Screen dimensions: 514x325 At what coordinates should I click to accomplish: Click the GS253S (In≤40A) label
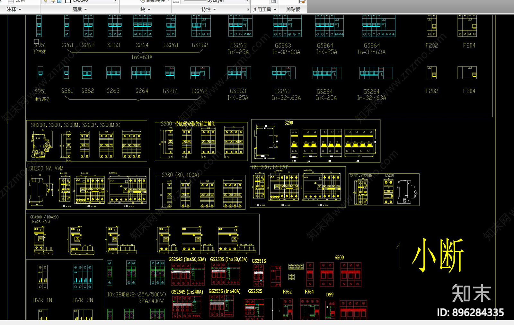tap(225, 291)
